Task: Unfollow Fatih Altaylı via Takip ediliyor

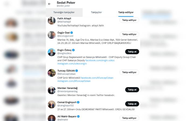Action: 129,20
